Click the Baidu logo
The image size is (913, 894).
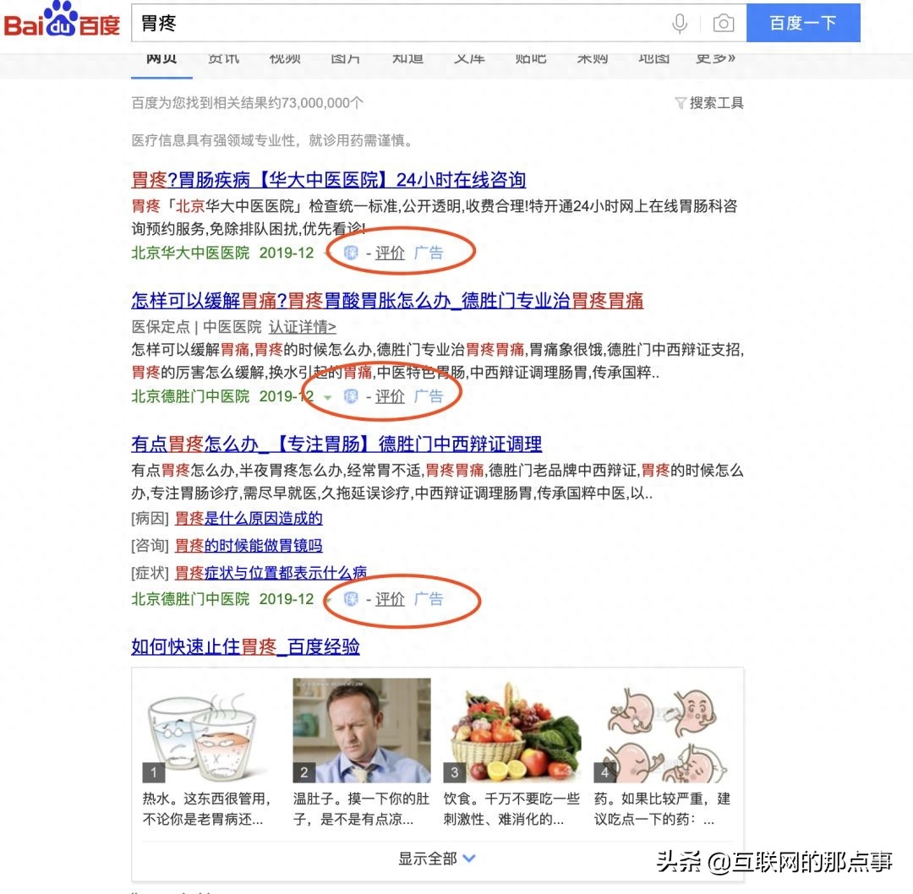[62, 21]
